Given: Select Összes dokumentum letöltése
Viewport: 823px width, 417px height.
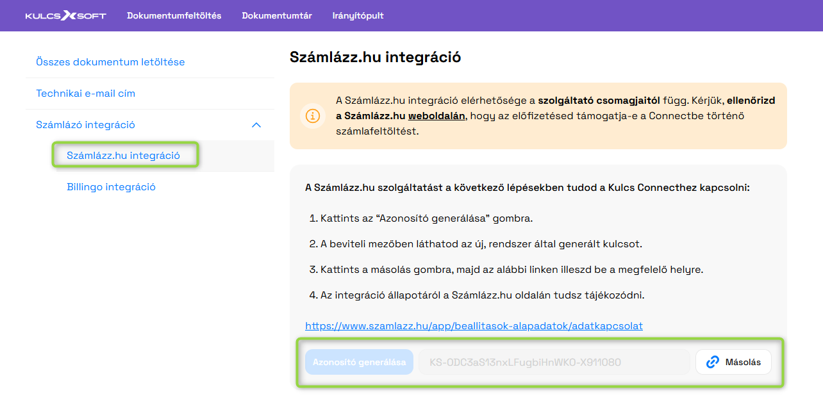Looking at the screenshot, I should click(x=110, y=62).
